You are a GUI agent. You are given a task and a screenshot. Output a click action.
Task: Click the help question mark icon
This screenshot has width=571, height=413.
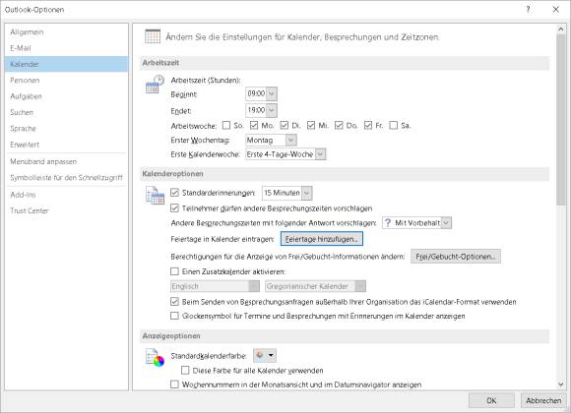point(528,10)
